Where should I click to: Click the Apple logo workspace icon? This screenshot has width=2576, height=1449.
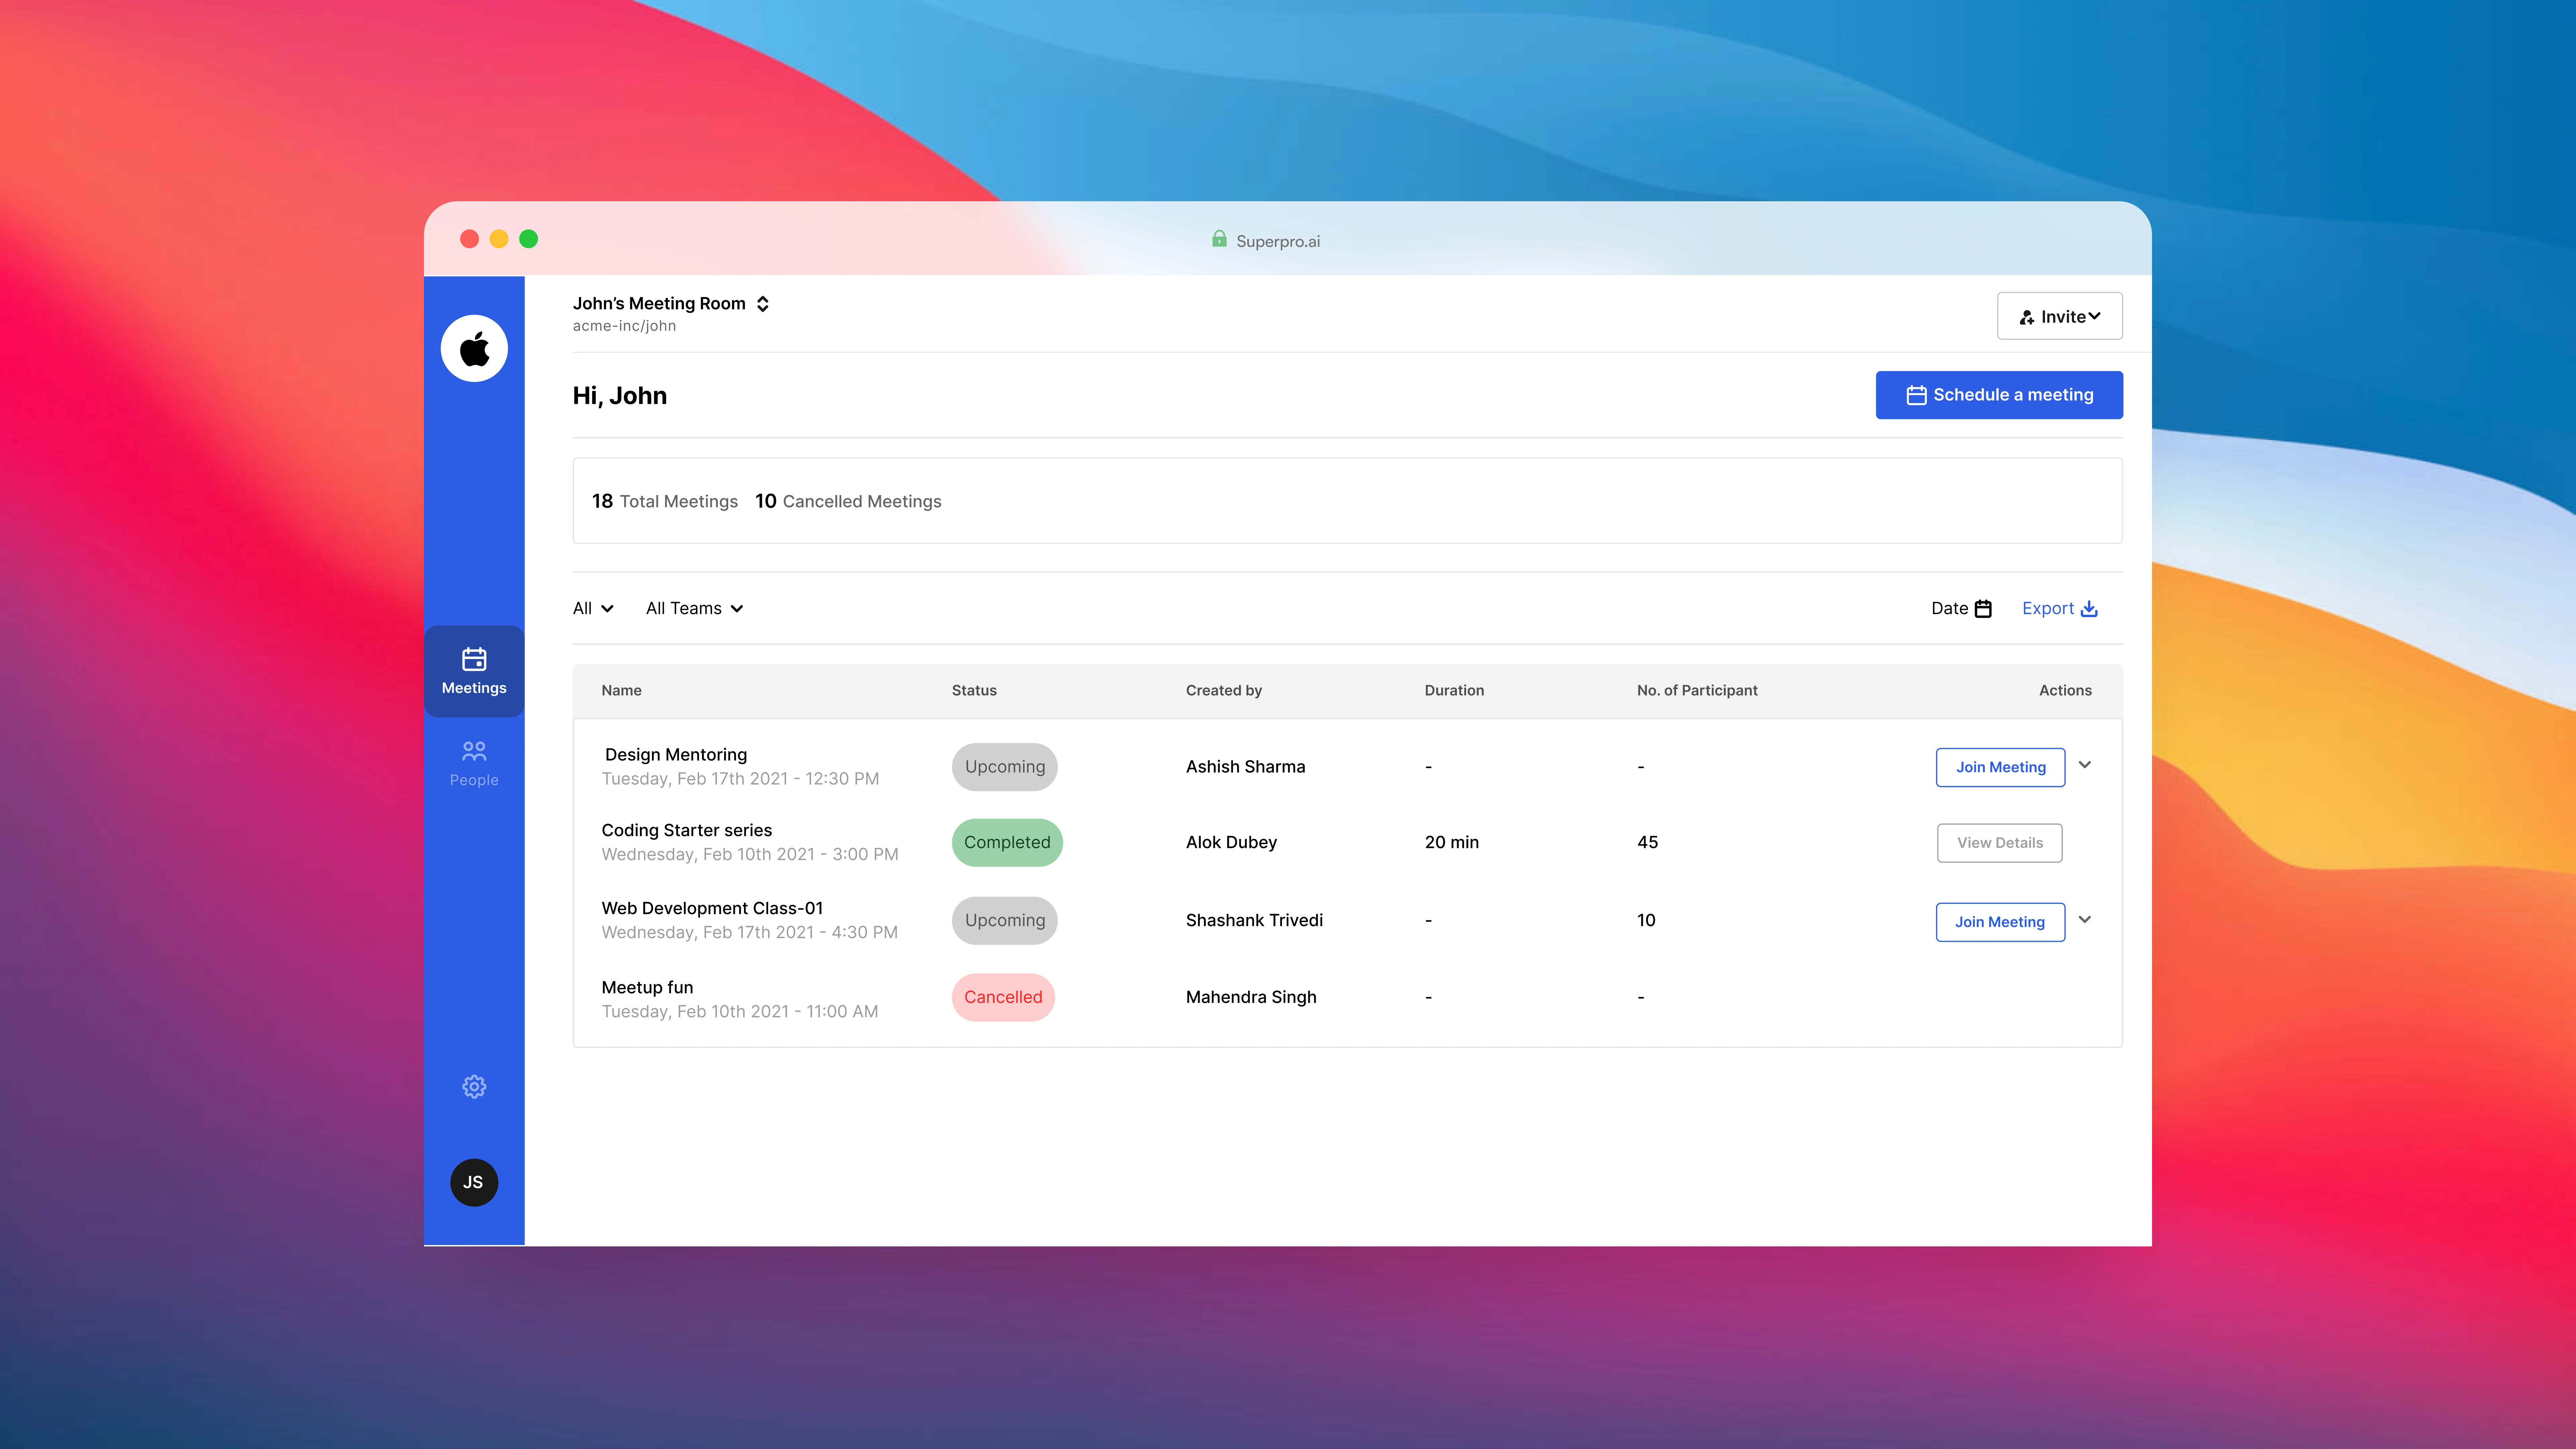[x=474, y=349]
